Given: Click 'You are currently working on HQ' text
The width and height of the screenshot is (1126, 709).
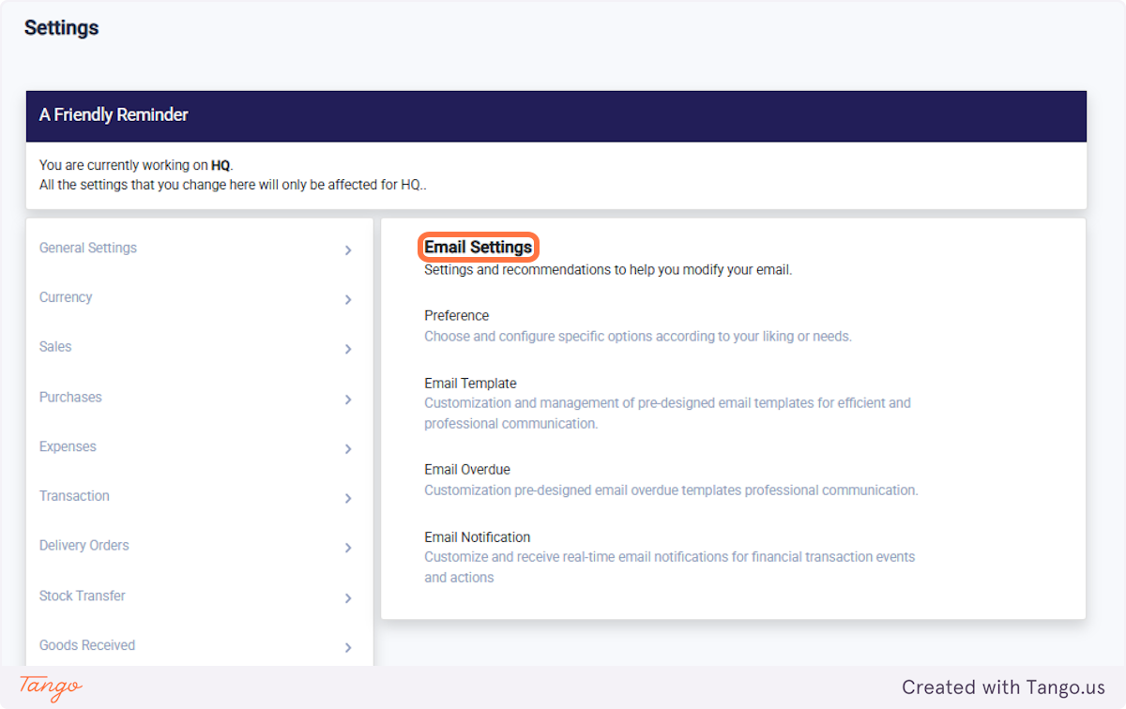Looking at the screenshot, I should [137, 166].
